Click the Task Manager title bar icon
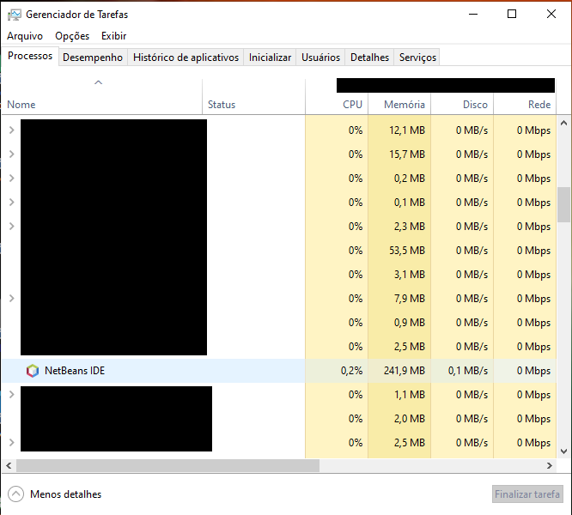 click(x=15, y=15)
